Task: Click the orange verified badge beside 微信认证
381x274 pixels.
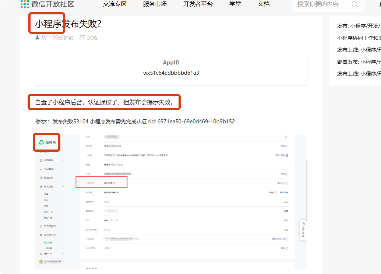Action: pyautogui.click(x=114, y=183)
